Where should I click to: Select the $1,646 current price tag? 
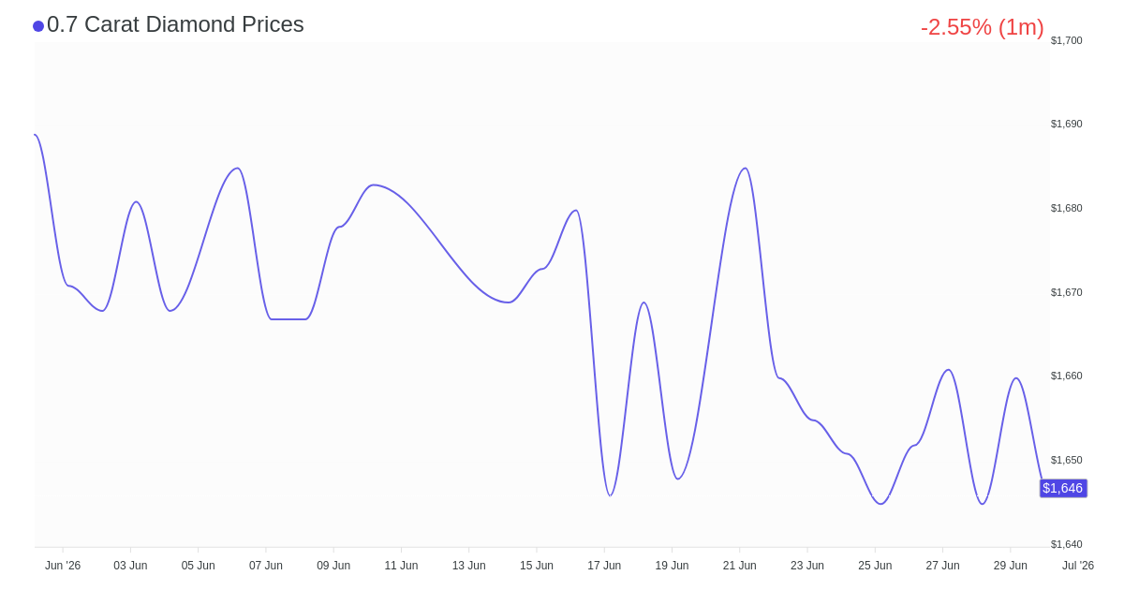pyautogui.click(x=1063, y=488)
